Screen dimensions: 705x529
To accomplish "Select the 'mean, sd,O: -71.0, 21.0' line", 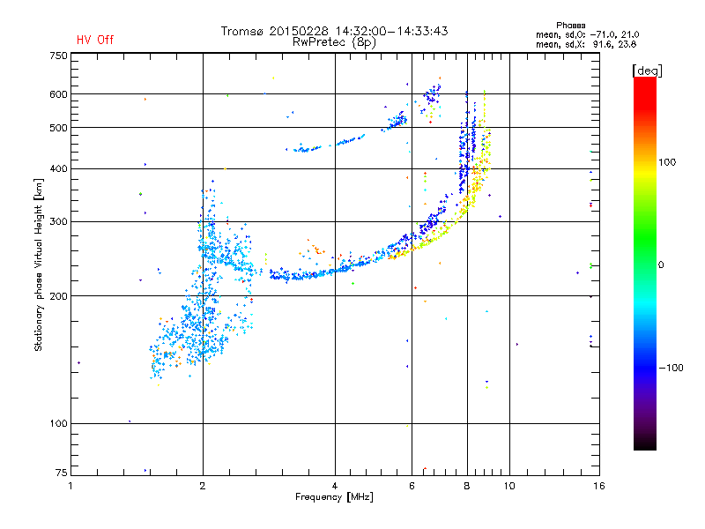I will click(x=587, y=34).
